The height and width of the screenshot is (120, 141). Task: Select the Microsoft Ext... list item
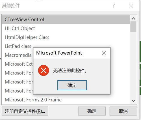click(18, 64)
